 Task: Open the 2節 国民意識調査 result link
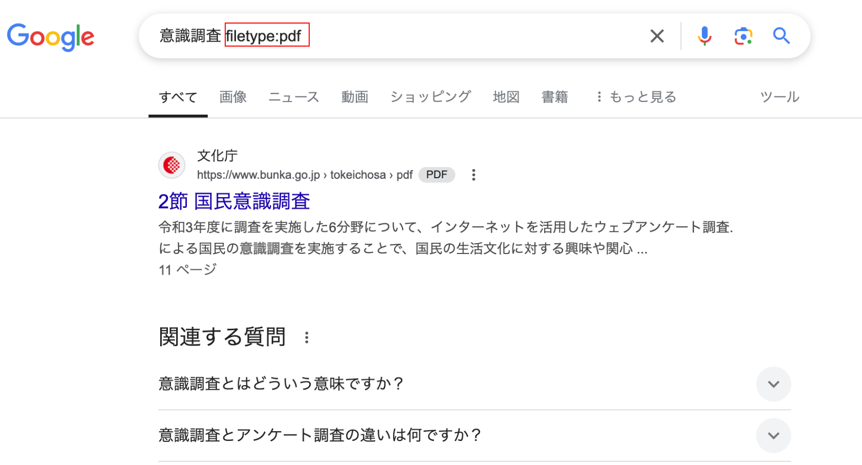coord(234,201)
